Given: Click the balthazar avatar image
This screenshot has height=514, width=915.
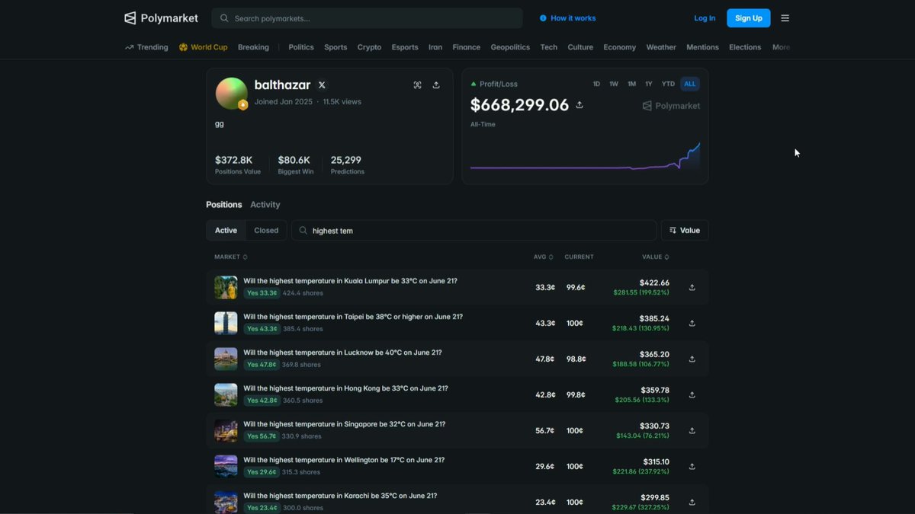Looking at the screenshot, I should tap(231, 93).
